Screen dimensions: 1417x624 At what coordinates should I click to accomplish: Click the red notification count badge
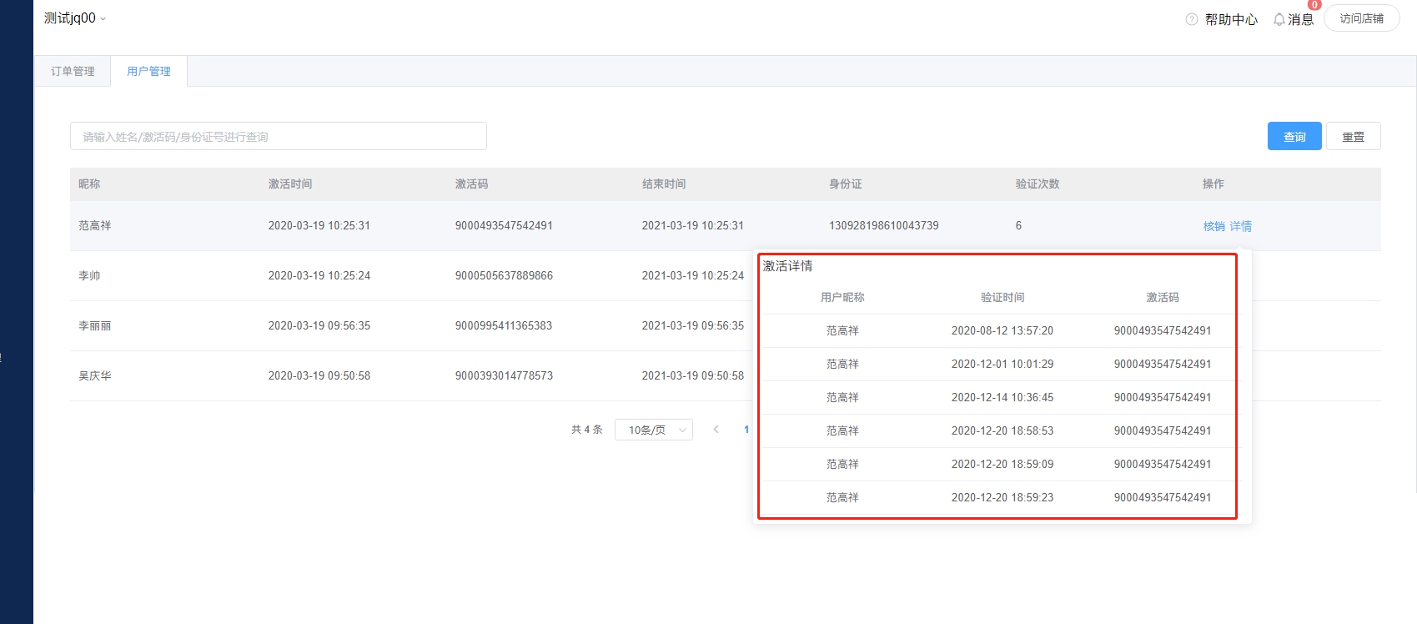[x=1314, y=5]
